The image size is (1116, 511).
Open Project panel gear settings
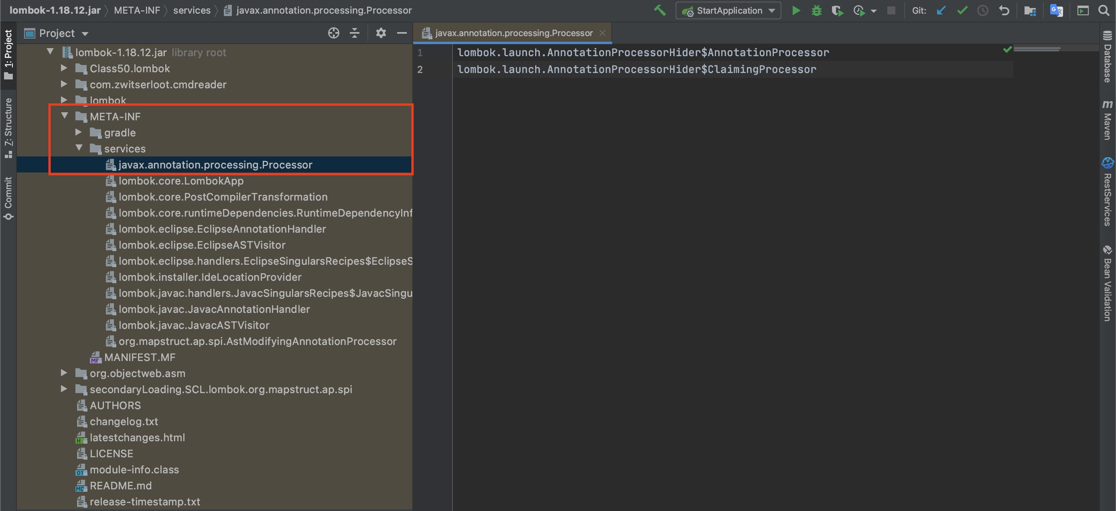(380, 33)
